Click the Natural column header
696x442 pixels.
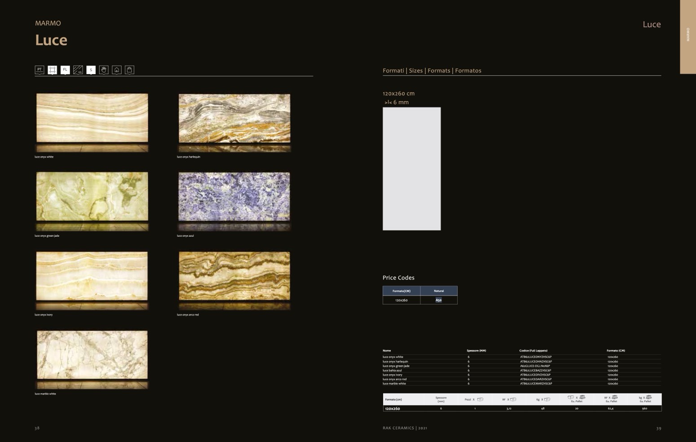(x=439, y=291)
